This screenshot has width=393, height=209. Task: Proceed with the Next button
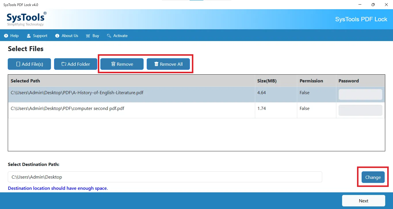click(x=363, y=201)
